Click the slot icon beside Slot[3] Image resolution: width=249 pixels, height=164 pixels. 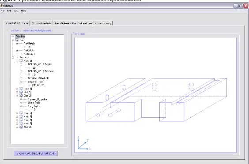tap(21, 127)
